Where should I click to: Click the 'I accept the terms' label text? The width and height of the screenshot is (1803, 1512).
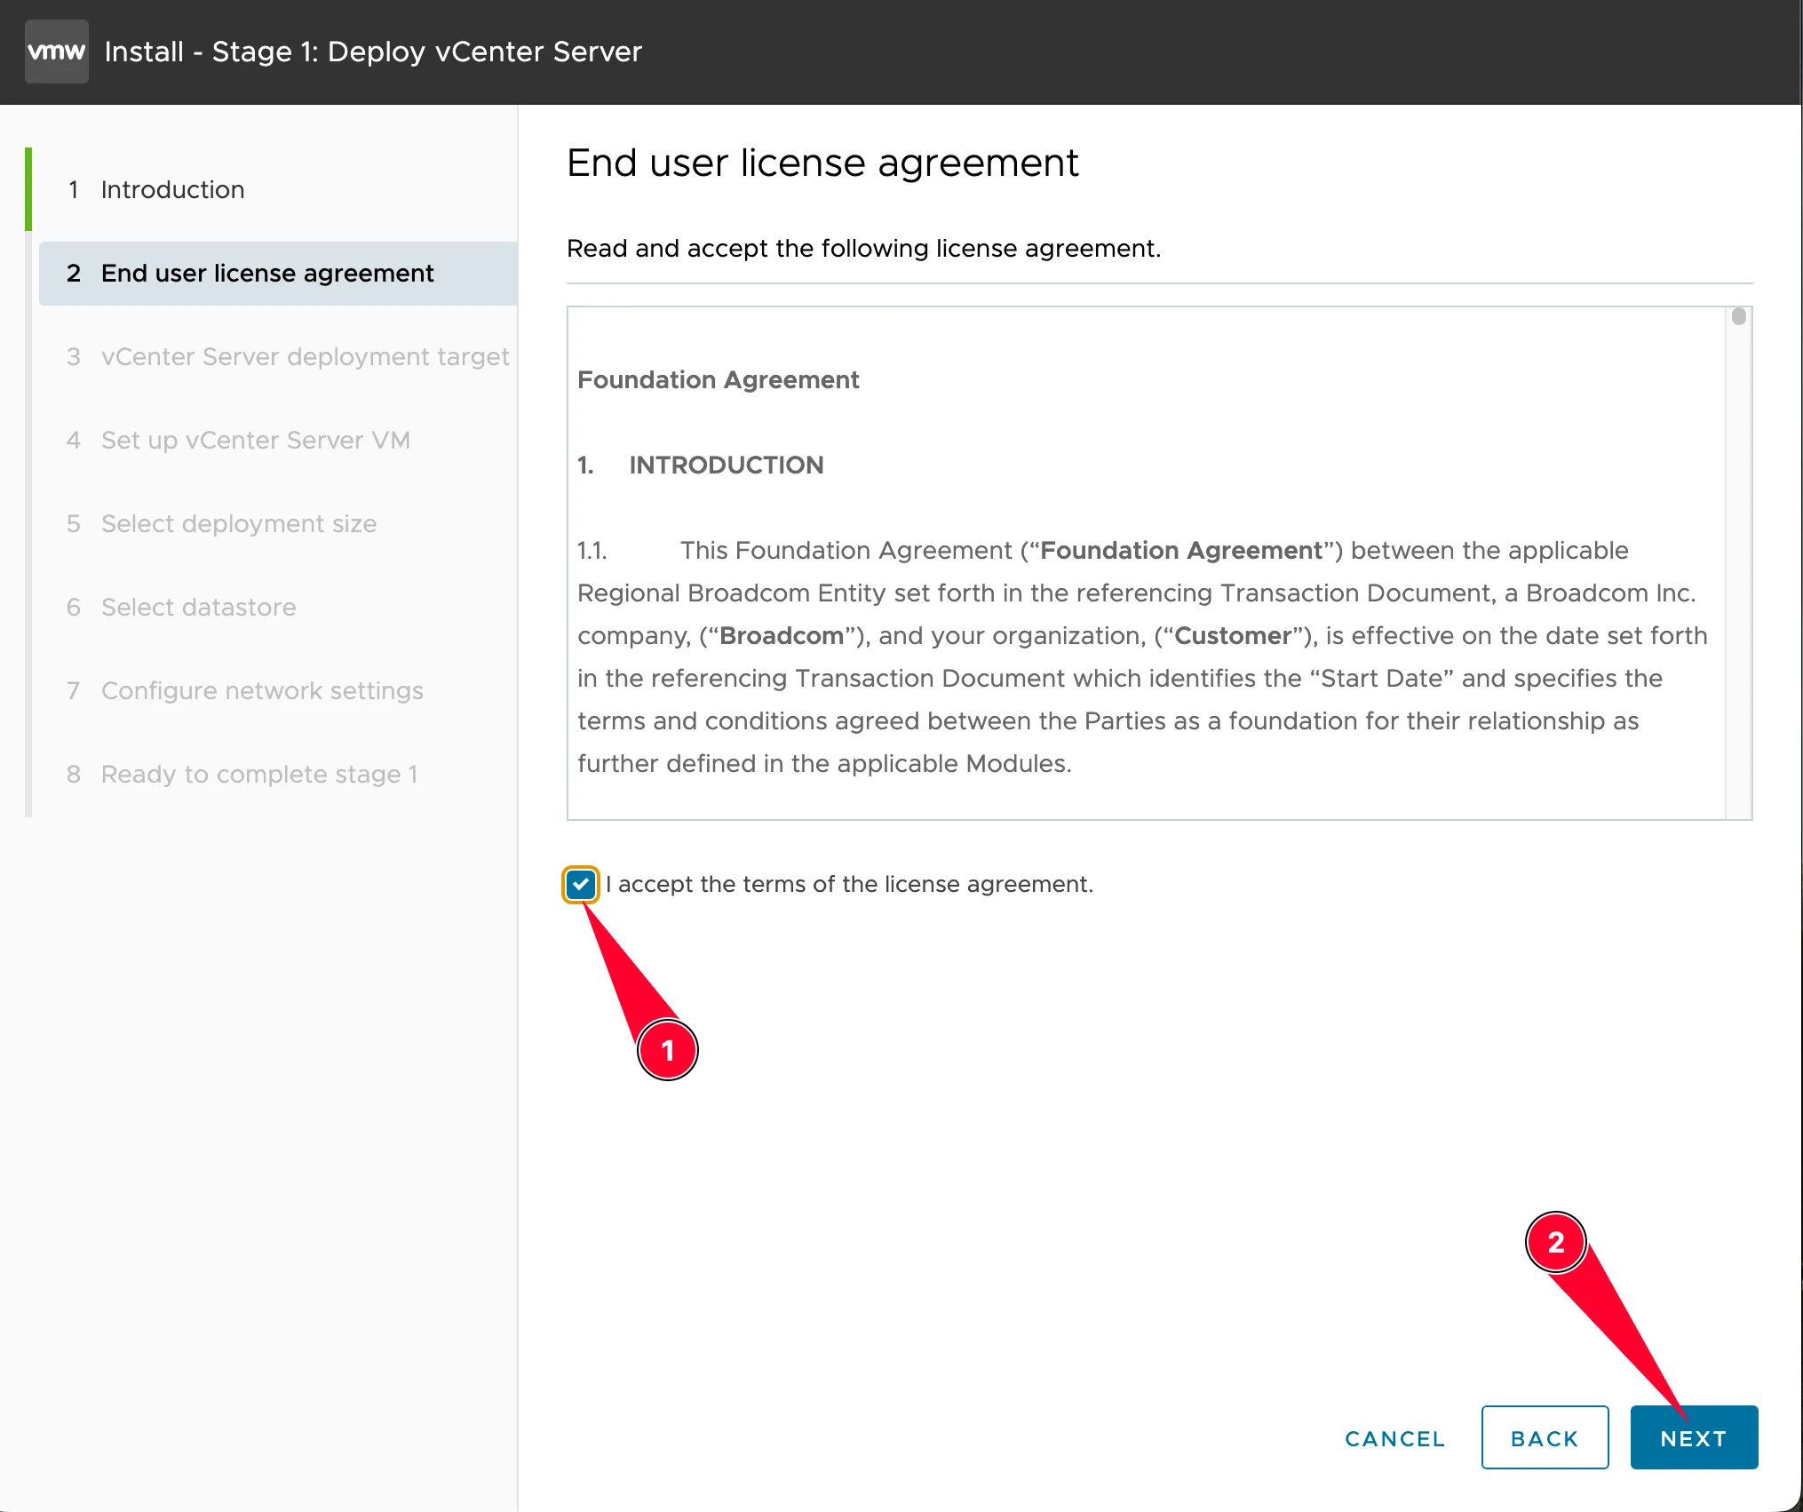[850, 885]
